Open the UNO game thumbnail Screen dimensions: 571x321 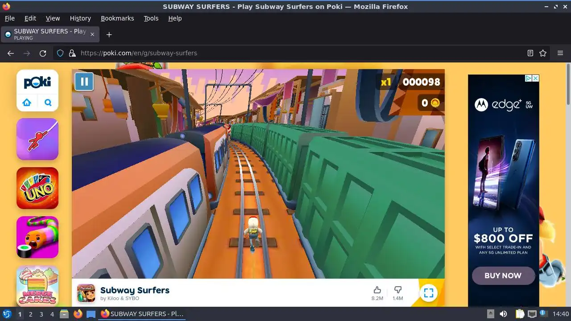[x=37, y=188]
